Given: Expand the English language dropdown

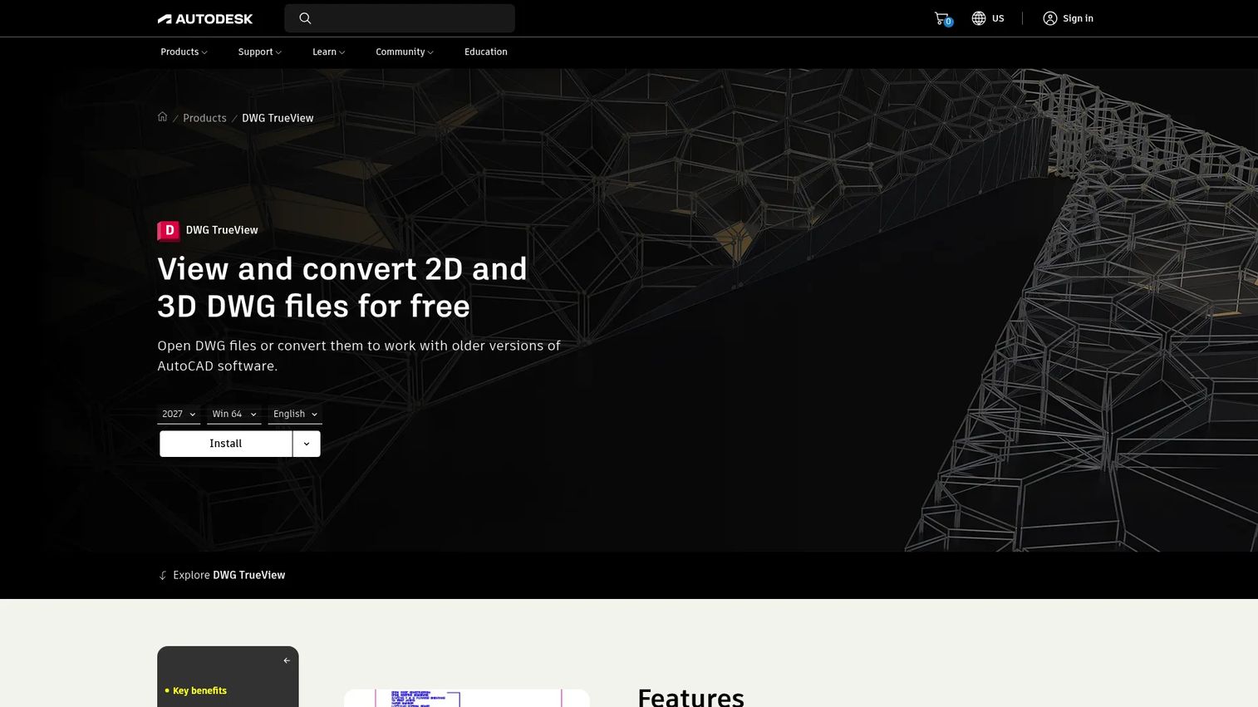Looking at the screenshot, I should coord(295,414).
